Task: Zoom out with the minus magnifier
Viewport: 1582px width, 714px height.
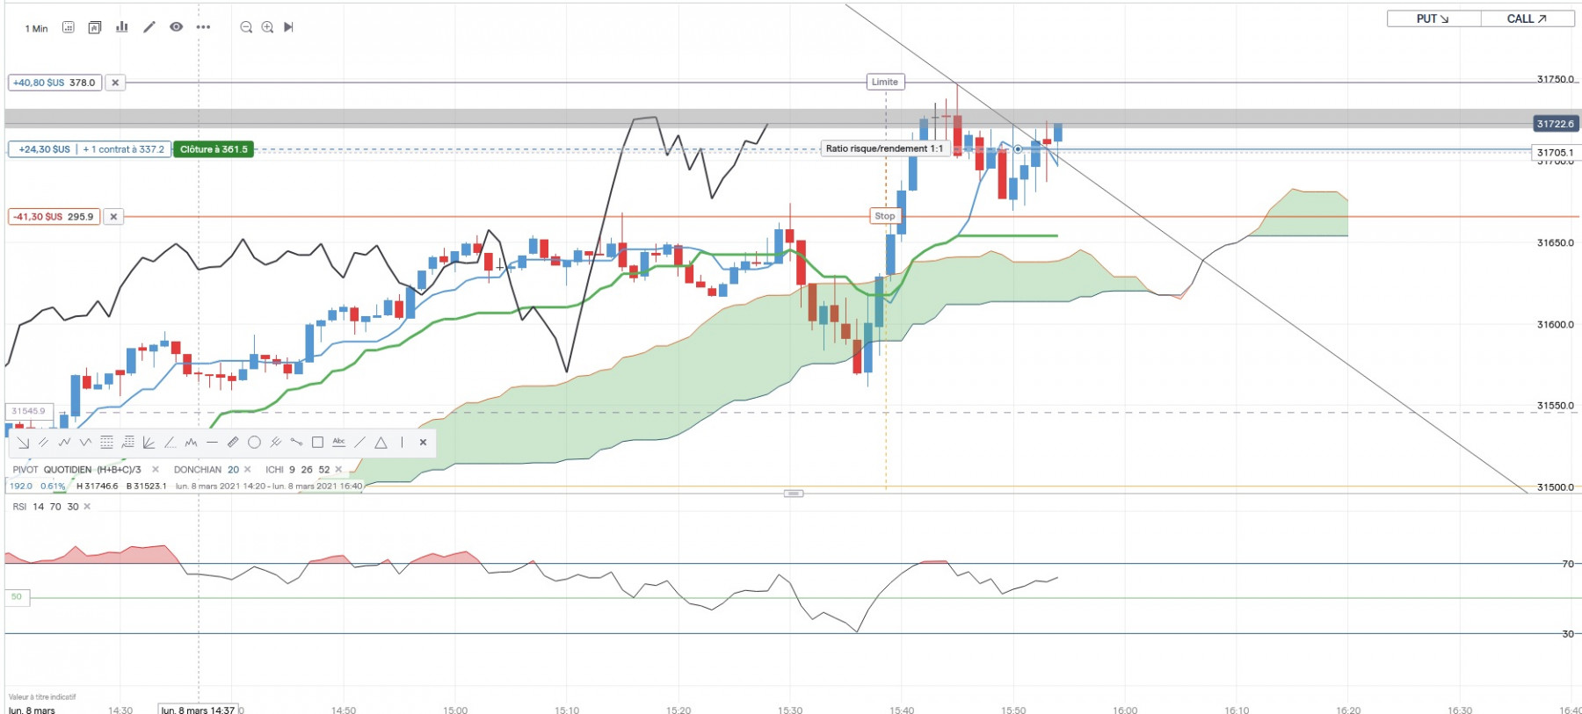Action: click(x=246, y=27)
